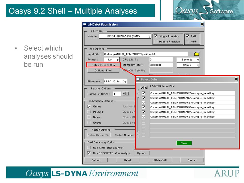Click the MEMORY LIMIT field
The width and height of the screenshot is (244, 183).
coord(161,65)
